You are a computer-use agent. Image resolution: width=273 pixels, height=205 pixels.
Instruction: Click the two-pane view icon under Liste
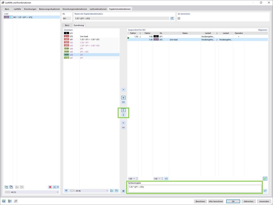click(x=55, y=187)
